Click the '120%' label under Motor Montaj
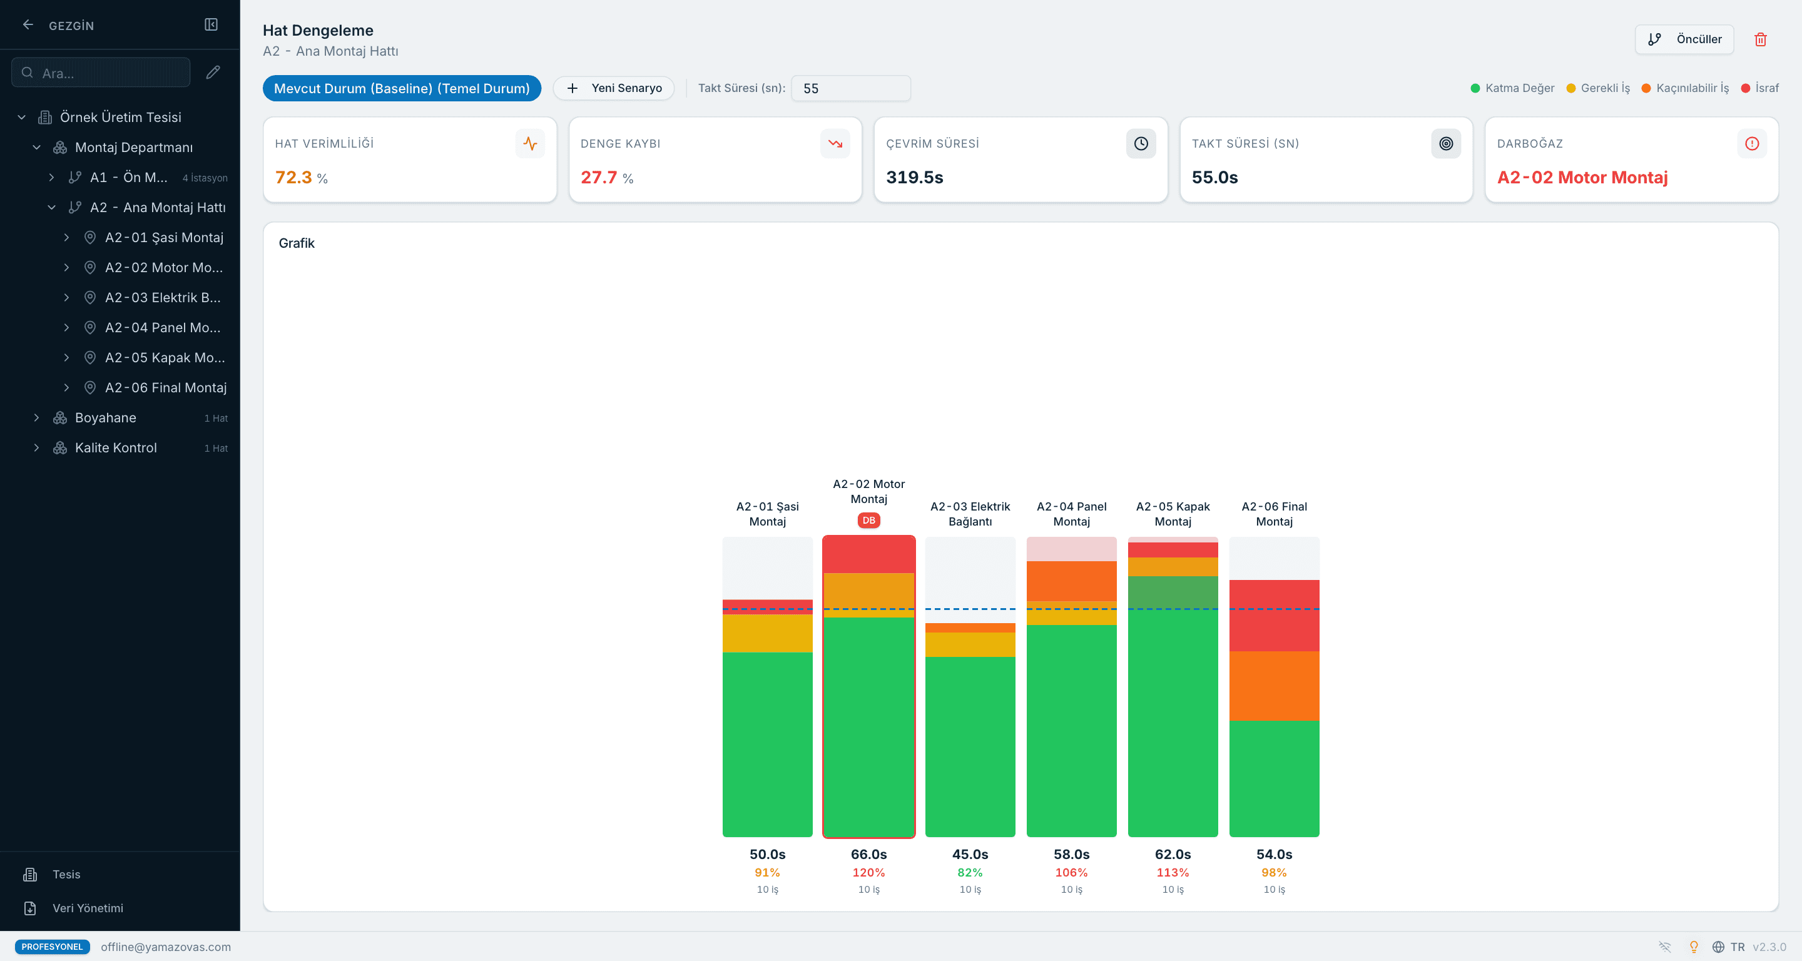Image resolution: width=1802 pixels, height=961 pixels. point(868,872)
